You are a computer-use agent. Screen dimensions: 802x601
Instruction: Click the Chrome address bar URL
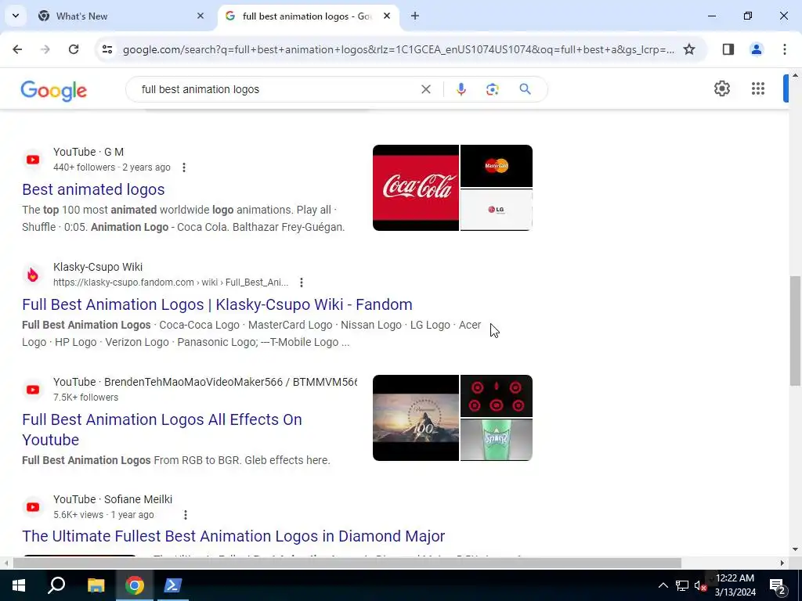pos(399,49)
